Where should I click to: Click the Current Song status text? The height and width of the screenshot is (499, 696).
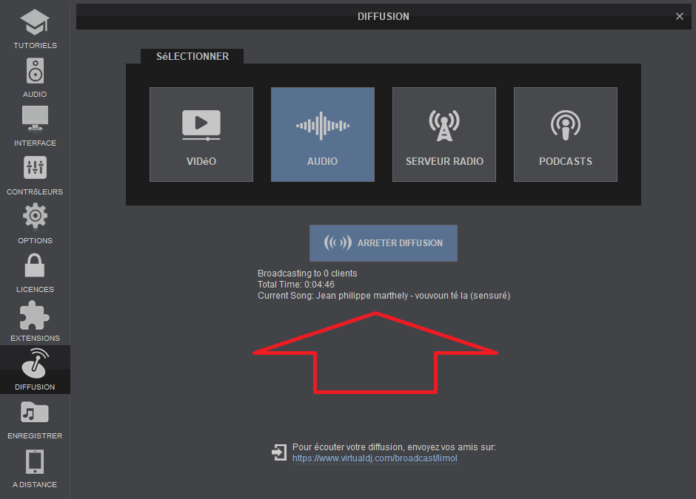[x=384, y=296]
